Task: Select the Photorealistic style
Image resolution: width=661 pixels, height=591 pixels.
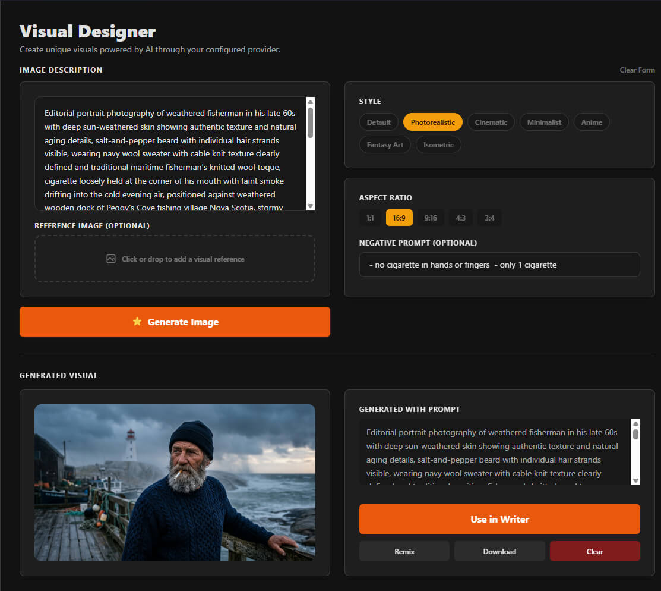Action: click(x=432, y=122)
